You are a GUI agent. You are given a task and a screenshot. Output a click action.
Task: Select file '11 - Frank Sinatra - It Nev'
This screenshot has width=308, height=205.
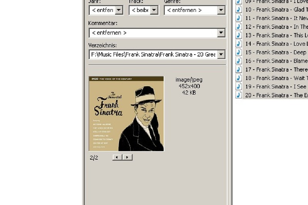click(276, 18)
